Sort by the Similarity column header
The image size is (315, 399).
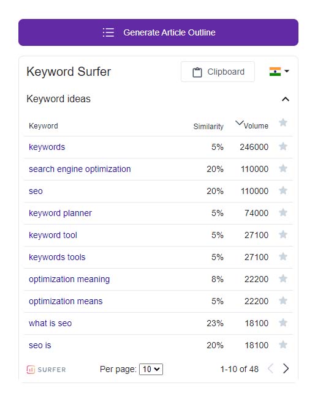pos(208,126)
